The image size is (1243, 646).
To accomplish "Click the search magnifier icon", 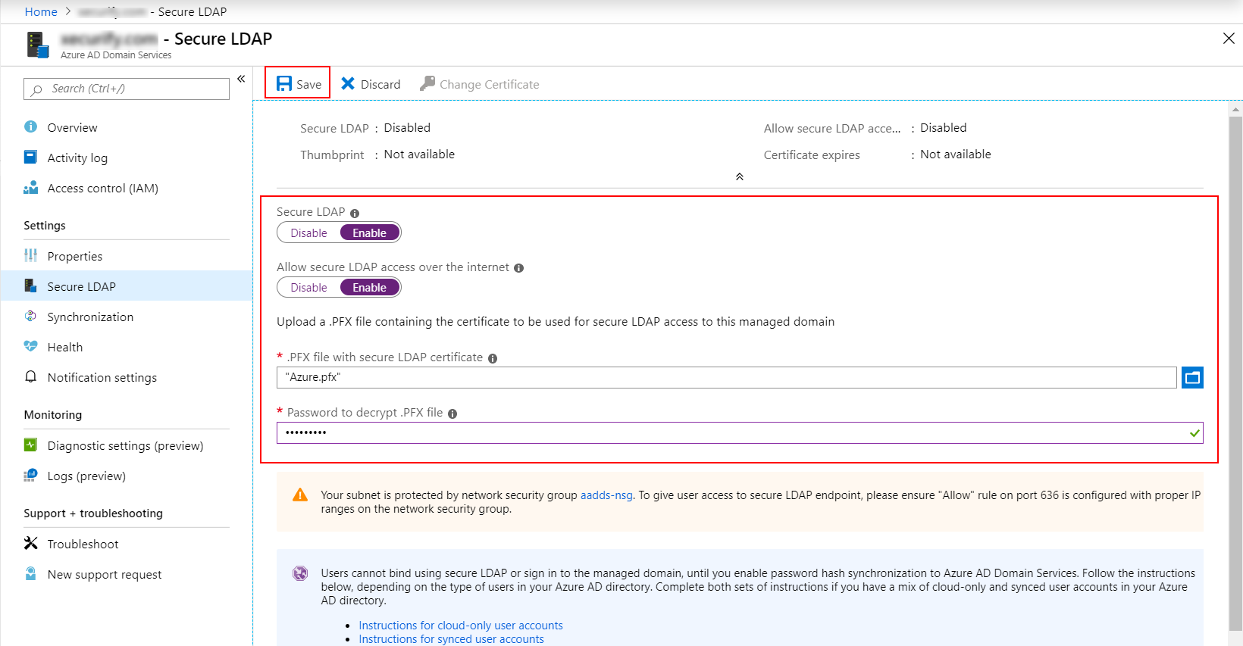I will [x=36, y=89].
